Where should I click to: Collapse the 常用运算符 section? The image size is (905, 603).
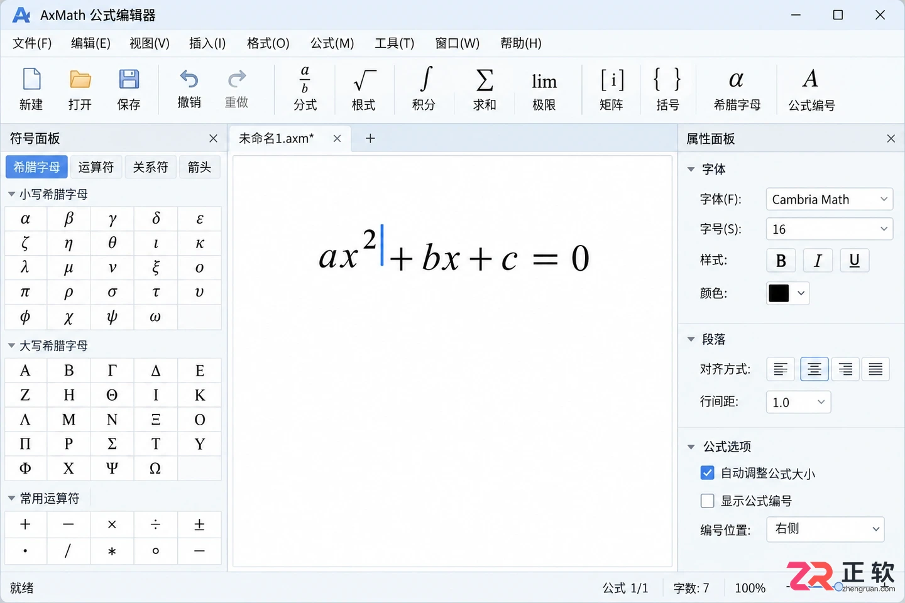[11, 498]
